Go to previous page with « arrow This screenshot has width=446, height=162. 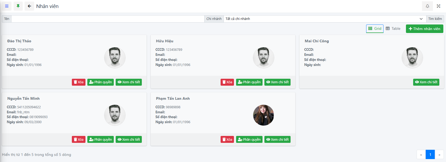coord(421,155)
